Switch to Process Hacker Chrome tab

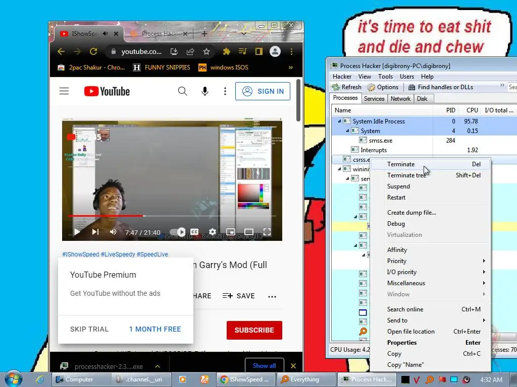click(x=159, y=34)
